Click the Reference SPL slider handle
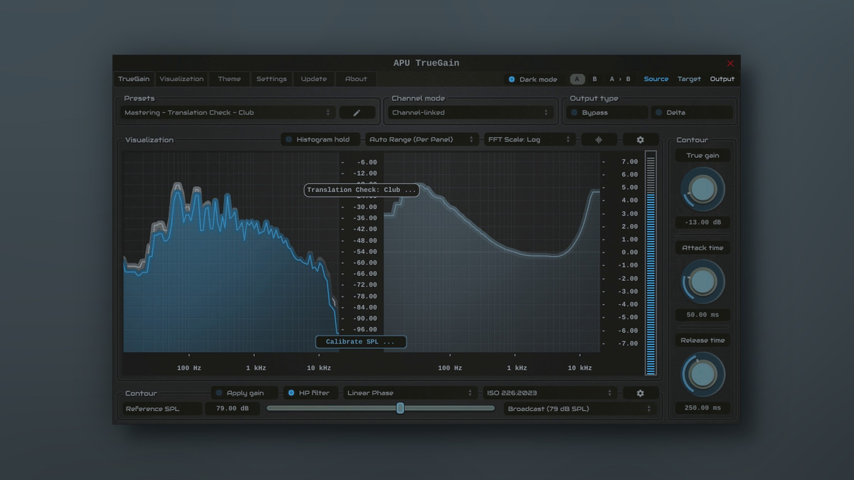The height and width of the screenshot is (480, 854). (x=400, y=408)
